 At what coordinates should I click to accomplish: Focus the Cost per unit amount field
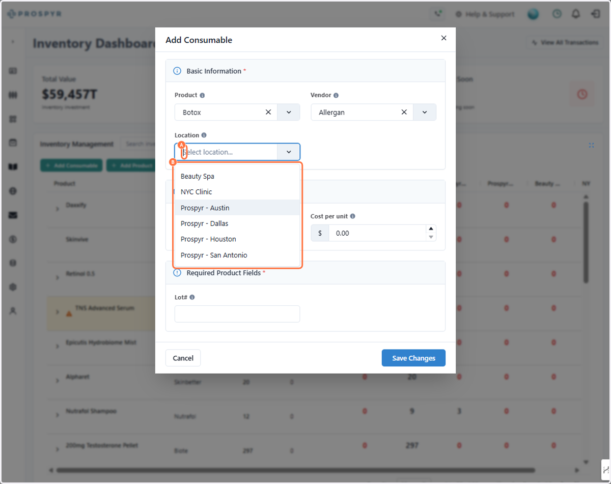(378, 233)
